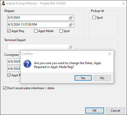Viewport: 127px width, 115px height.
Task: Check the Shipper Appt Made checkbox
Action: pyautogui.click(x=36, y=31)
